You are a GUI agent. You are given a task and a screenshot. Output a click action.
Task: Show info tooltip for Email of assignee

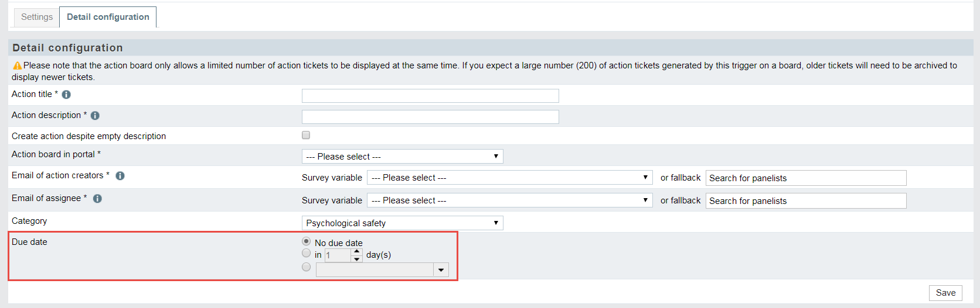click(x=97, y=199)
